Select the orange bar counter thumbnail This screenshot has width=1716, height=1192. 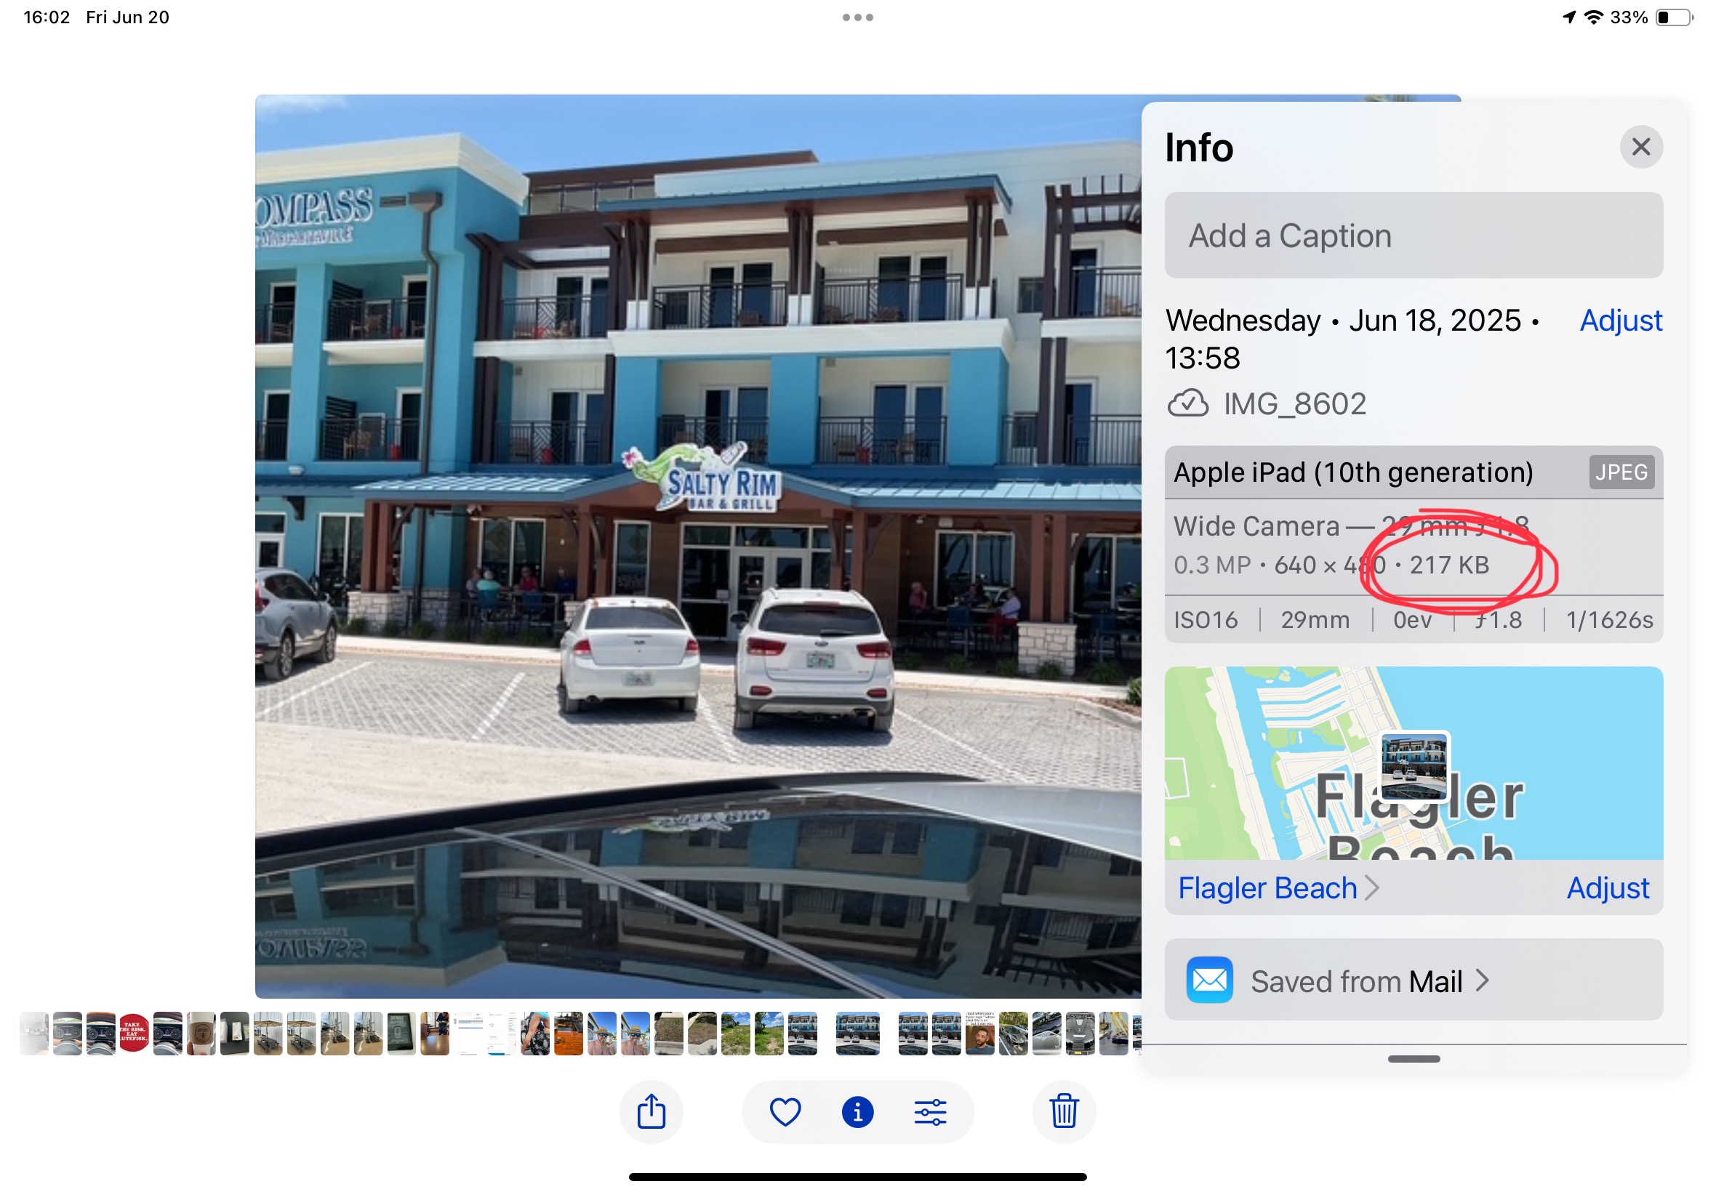[x=569, y=1034]
